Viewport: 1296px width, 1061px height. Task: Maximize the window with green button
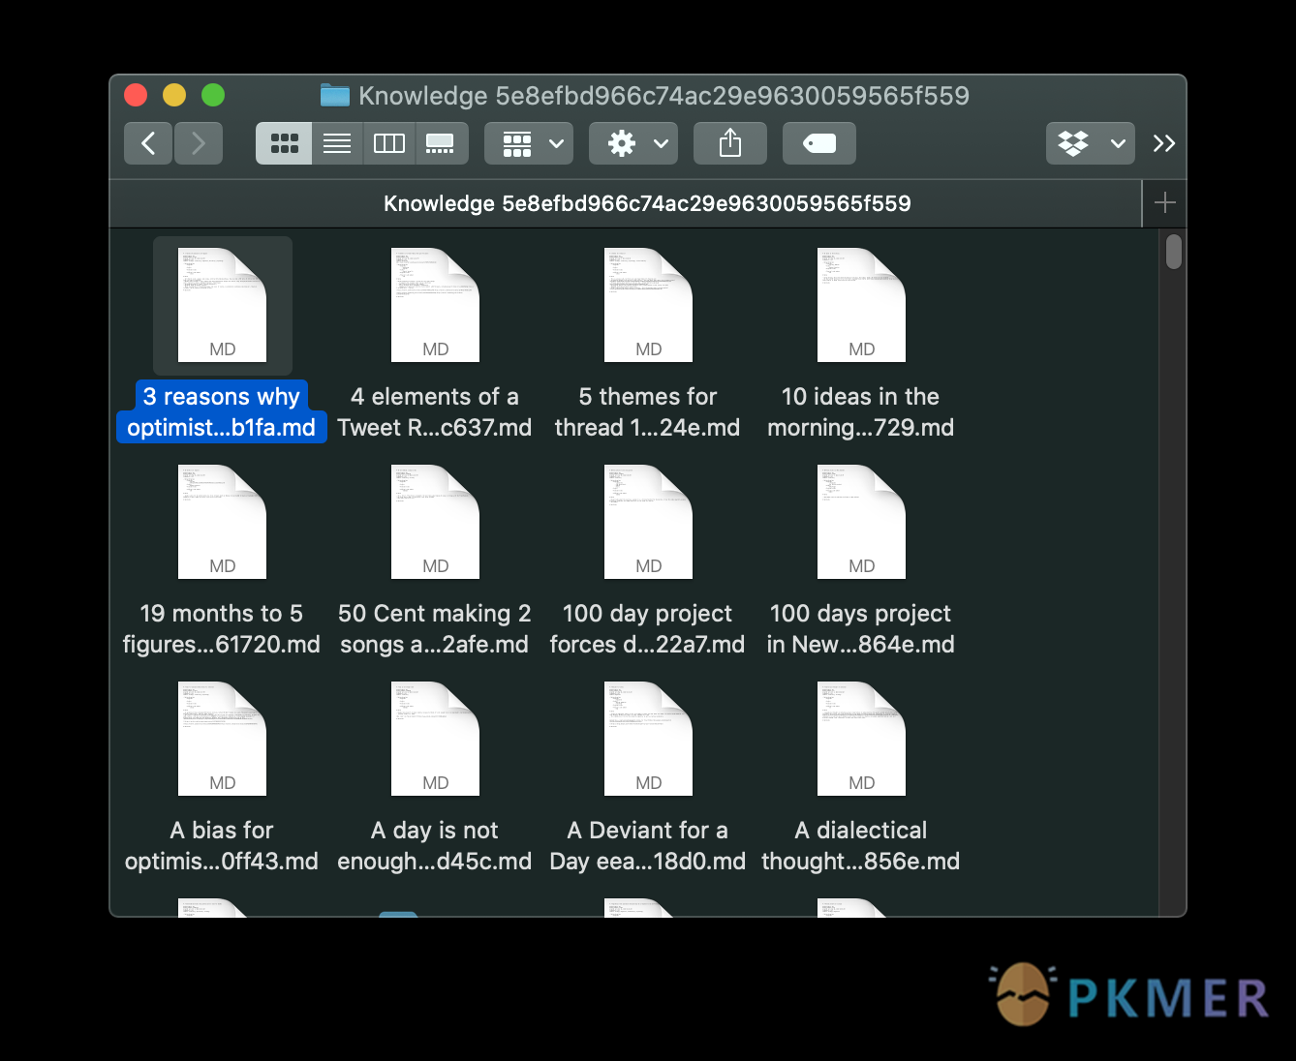click(213, 95)
